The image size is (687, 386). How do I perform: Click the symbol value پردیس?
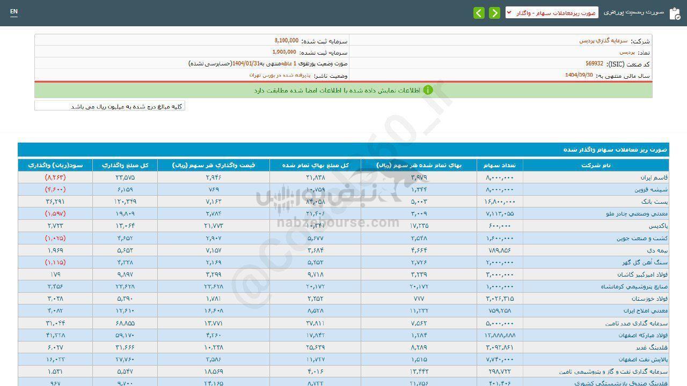627,53
